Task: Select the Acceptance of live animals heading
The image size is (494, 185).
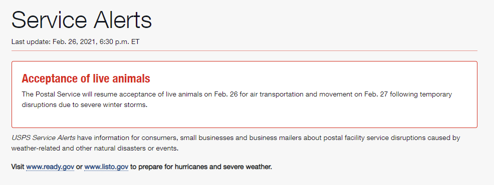Action: [86, 78]
